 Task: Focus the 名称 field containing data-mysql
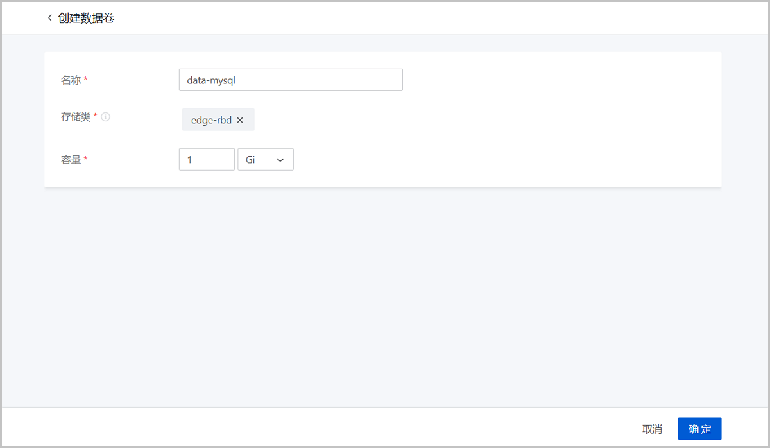[x=290, y=80]
